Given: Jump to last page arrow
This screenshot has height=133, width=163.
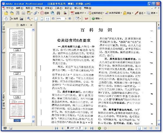Looking at the screenshot, I should [x=92, y=128].
